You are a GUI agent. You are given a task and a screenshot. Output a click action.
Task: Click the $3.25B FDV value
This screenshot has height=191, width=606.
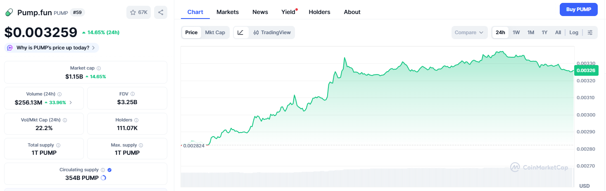[x=127, y=102]
